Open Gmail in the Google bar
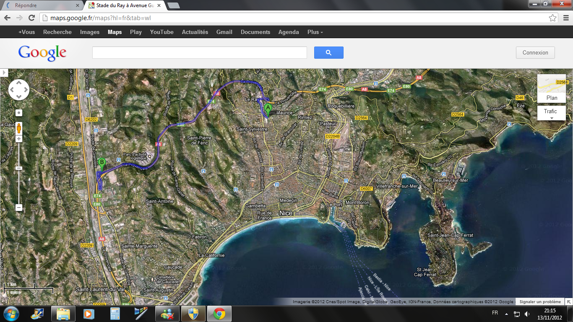Viewport: 573px width, 322px height. (224, 32)
